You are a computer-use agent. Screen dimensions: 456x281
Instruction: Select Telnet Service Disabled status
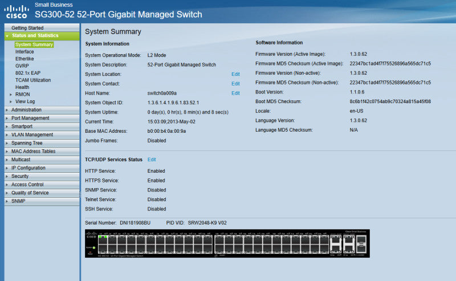click(157, 199)
